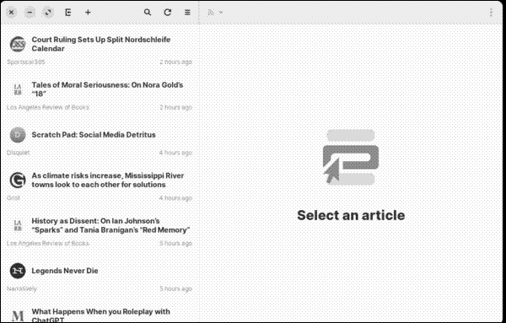Screen dimensions: 506x323
Task: Minimize the window with dash button
Action: [x=30, y=13]
